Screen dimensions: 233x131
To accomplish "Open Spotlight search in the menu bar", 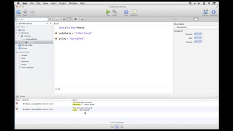I will pos(209,3).
